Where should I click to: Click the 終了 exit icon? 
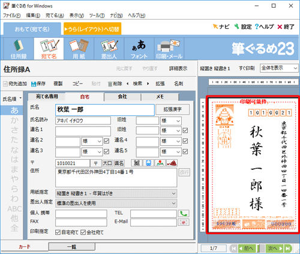pyautogui.click(x=286, y=26)
